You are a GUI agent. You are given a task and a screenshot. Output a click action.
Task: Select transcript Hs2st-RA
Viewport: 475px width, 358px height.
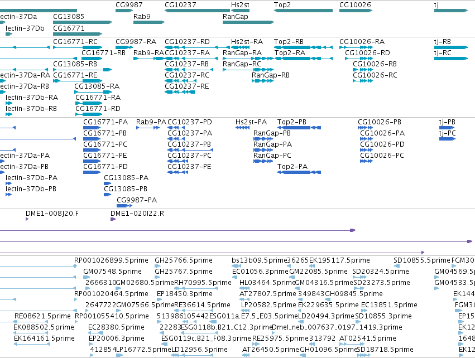(247, 42)
